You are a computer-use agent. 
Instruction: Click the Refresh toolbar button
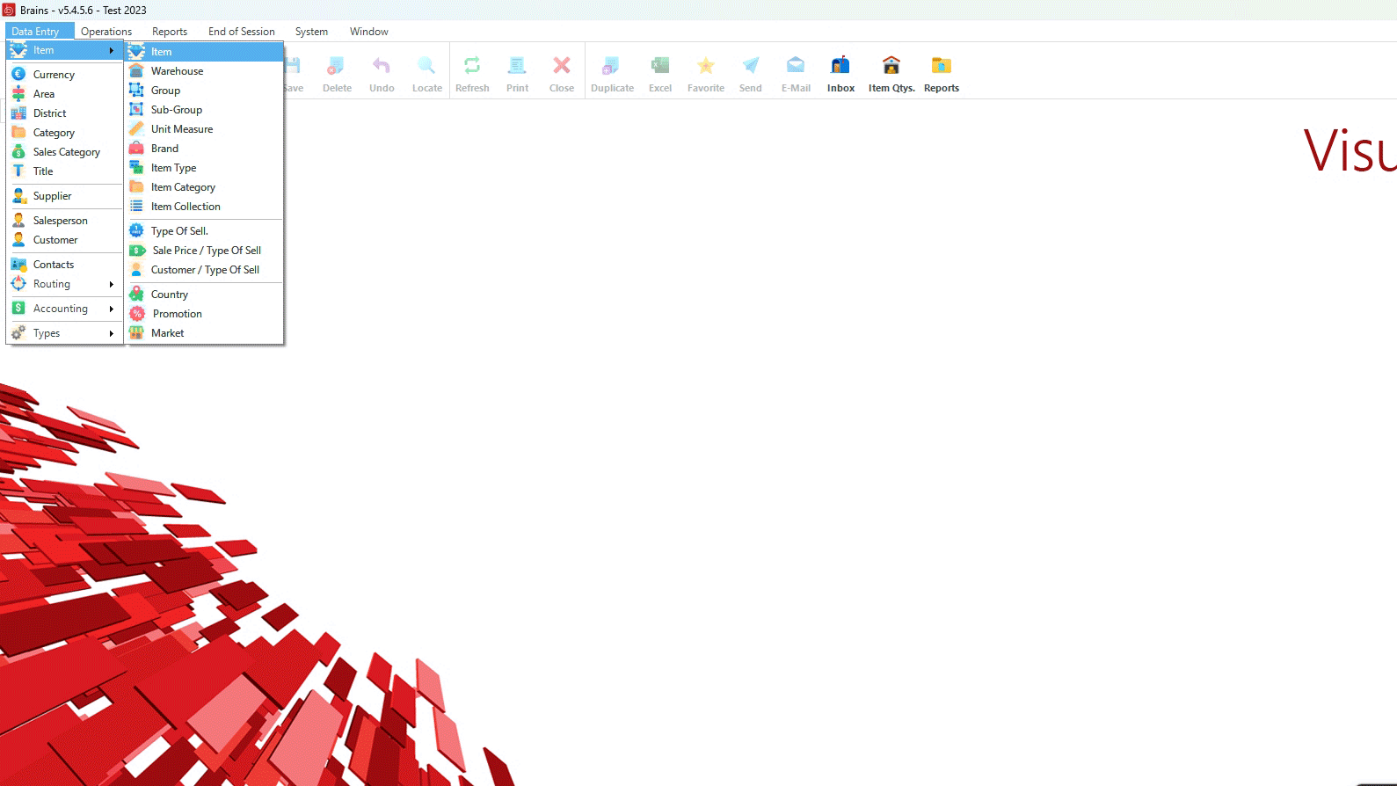tap(472, 74)
